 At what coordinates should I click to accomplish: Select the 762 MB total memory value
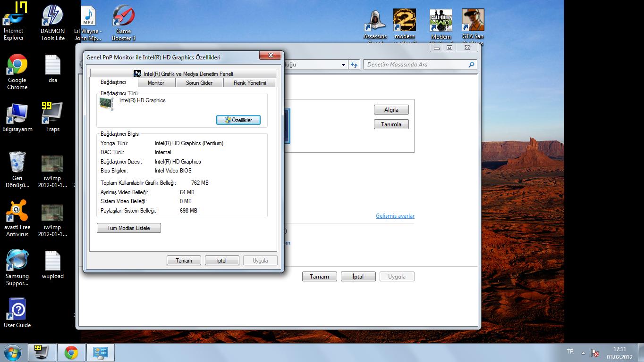[200, 183]
